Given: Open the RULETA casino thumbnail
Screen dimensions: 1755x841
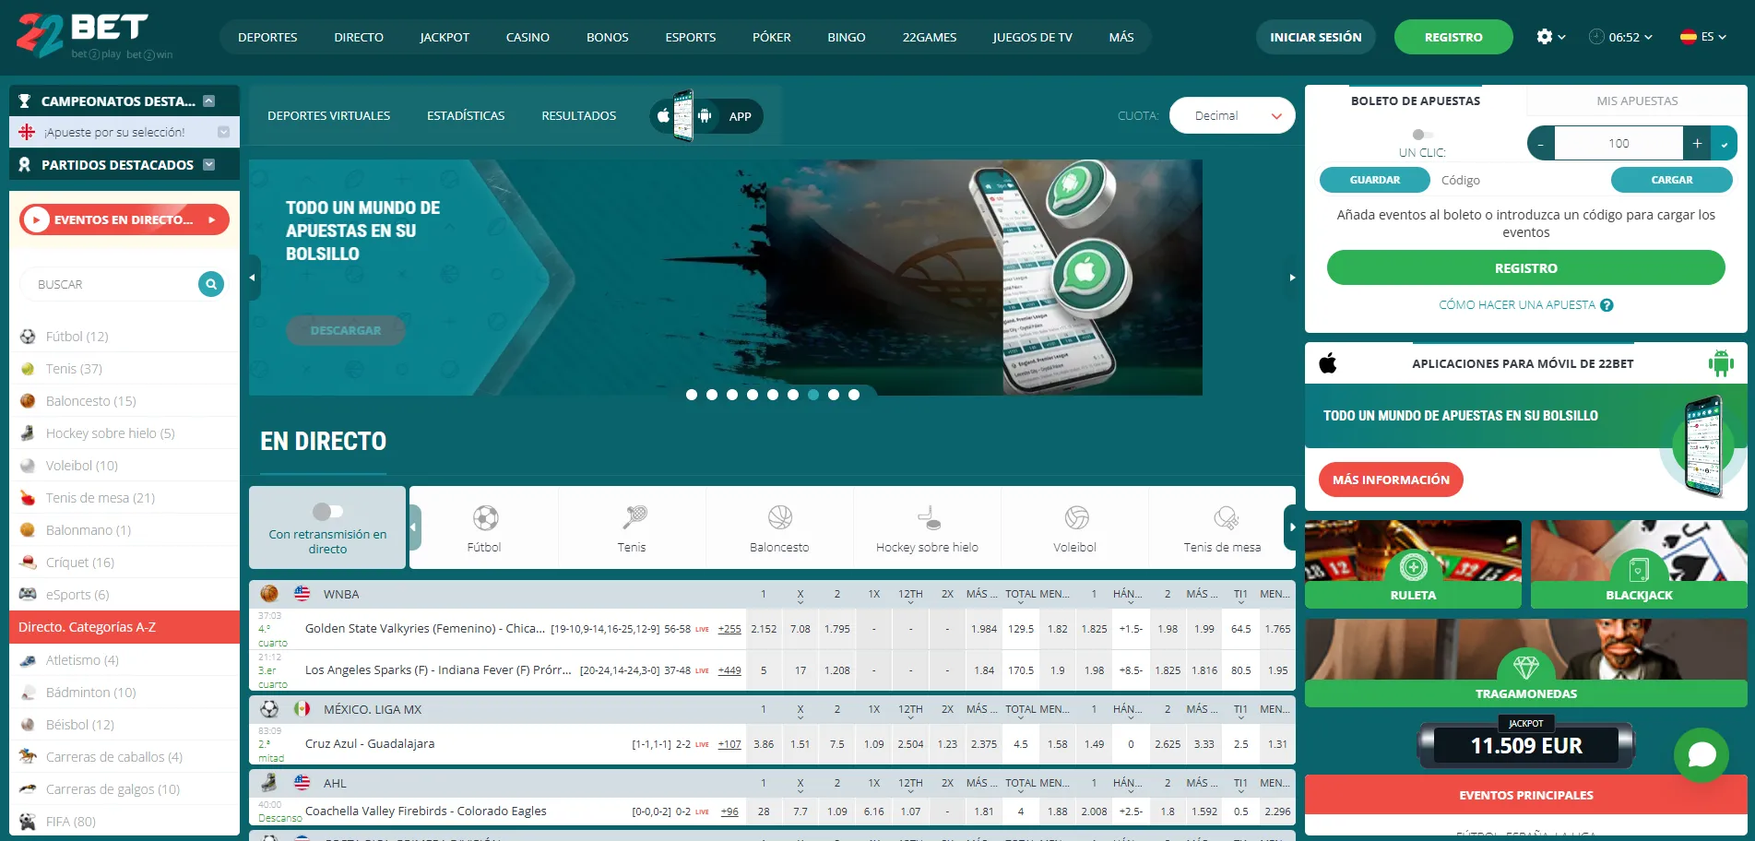Looking at the screenshot, I should tap(1413, 563).
